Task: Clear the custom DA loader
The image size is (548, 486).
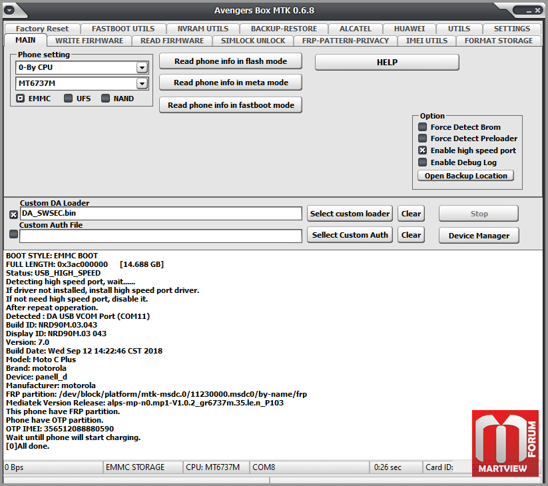Action: click(411, 214)
